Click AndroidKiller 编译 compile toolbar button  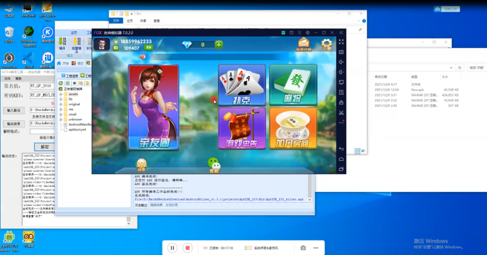62,44
